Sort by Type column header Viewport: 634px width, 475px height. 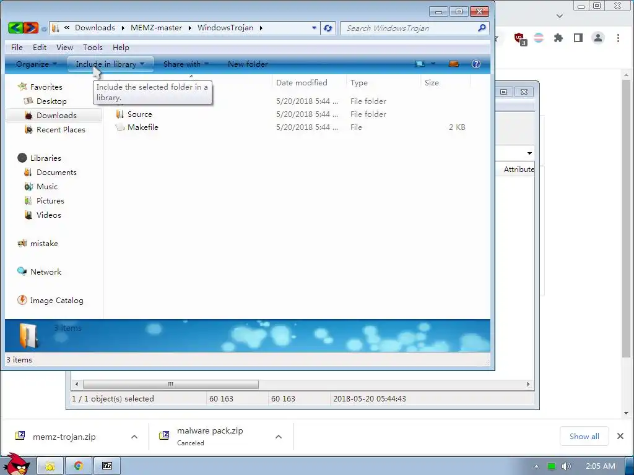(383, 83)
